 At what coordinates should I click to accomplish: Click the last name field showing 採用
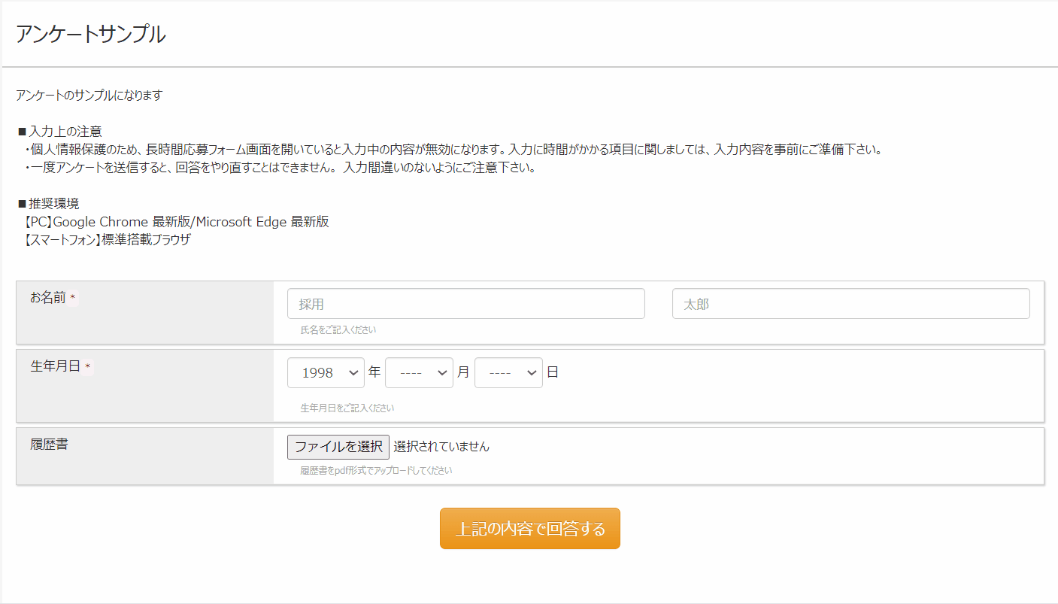click(465, 304)
